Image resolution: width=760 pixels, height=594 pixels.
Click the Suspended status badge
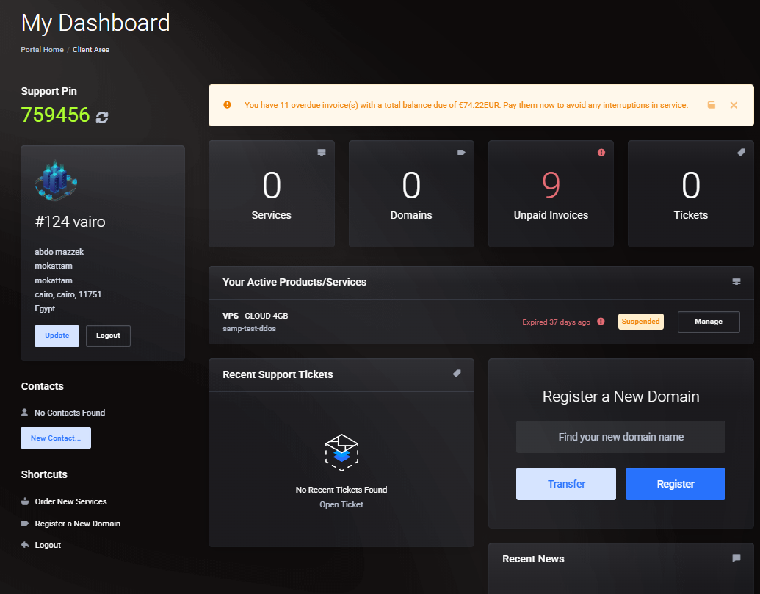pos(641,322)
